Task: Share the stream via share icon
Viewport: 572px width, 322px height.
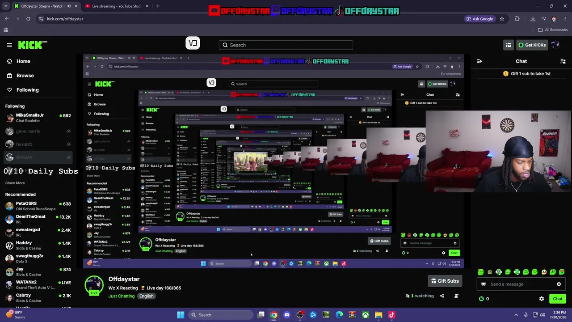Action: [442, 296]
